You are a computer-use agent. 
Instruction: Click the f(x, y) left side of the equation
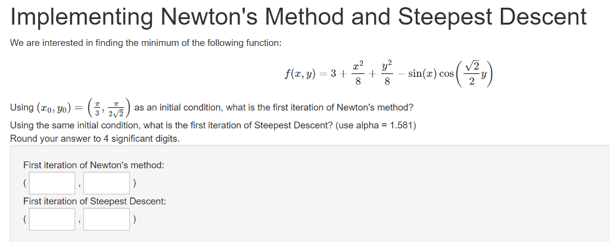300,73
